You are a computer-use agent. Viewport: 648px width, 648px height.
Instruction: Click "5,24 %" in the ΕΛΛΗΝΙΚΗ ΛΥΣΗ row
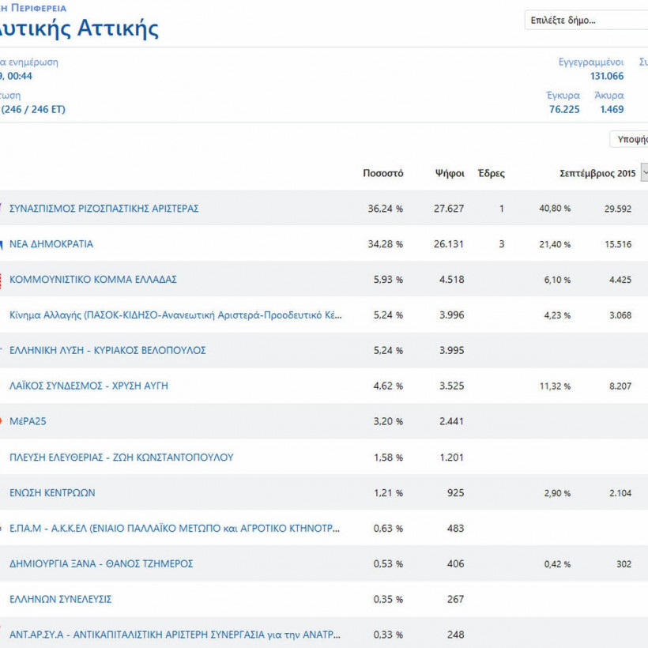[388, 350]
